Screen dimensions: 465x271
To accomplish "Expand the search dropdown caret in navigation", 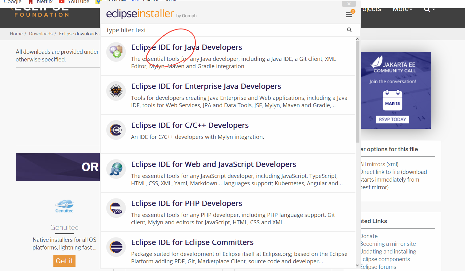I will 434,9.
